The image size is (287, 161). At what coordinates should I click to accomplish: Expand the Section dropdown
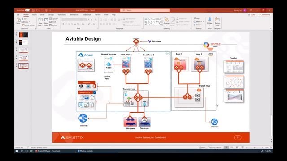[x=54, y=25]
